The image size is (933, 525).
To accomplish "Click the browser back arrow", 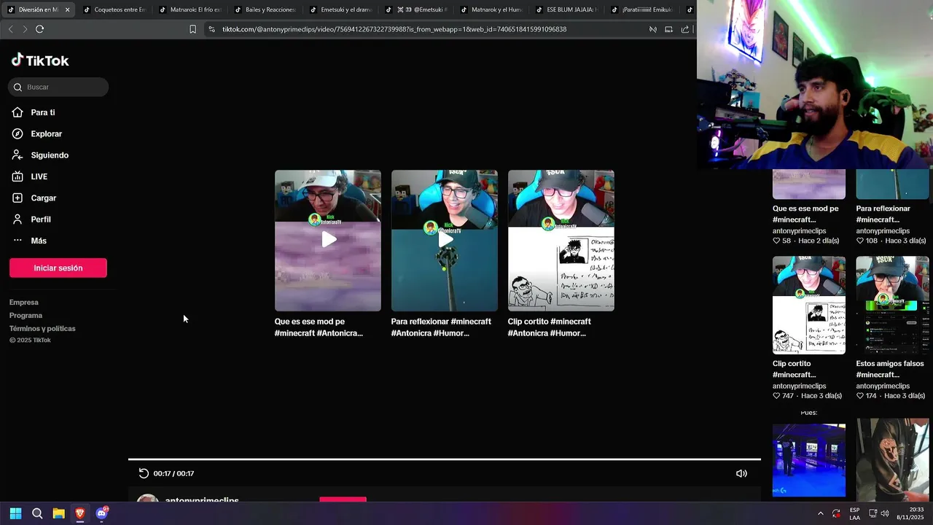I will click(10, 29).
